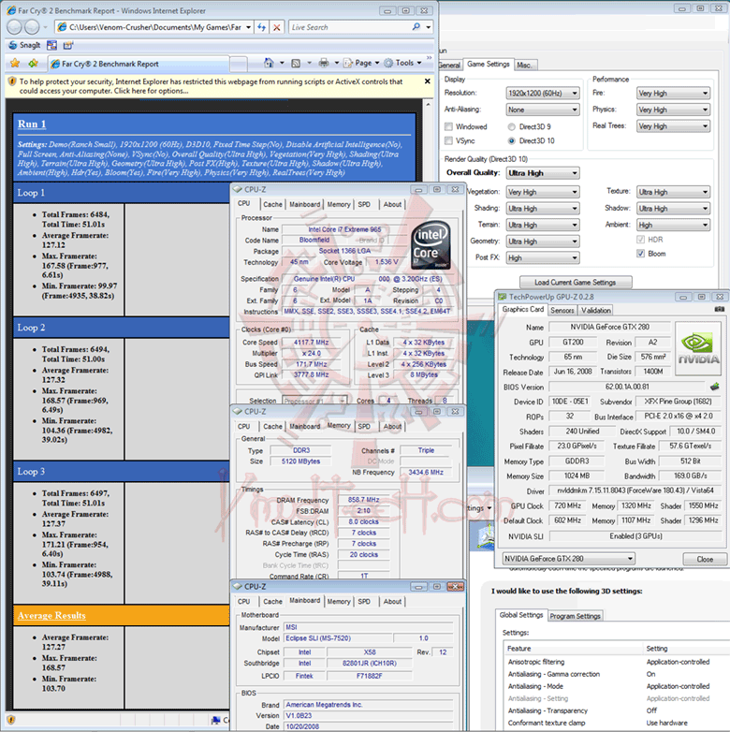
Task: Click inside the Live Search input field
Action: (x=350, y=27)
